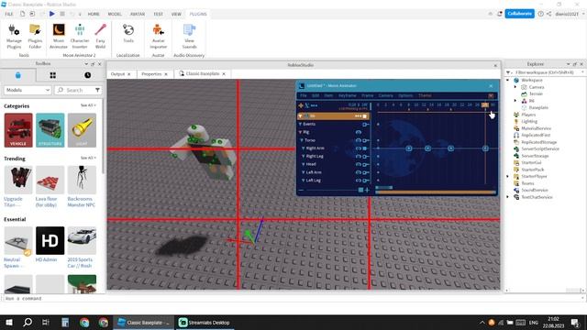The height and width of the screenshot is (330, 587).
Task: Click the Lighting bulb icon in Explorer
Action: point(516,121)
